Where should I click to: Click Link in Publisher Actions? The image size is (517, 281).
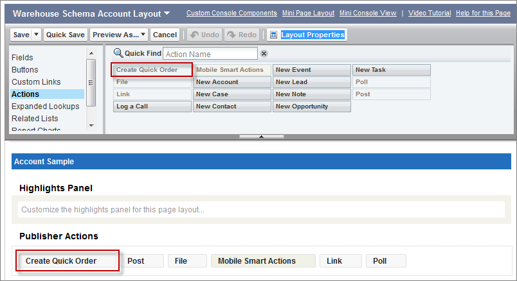[341, 261]
